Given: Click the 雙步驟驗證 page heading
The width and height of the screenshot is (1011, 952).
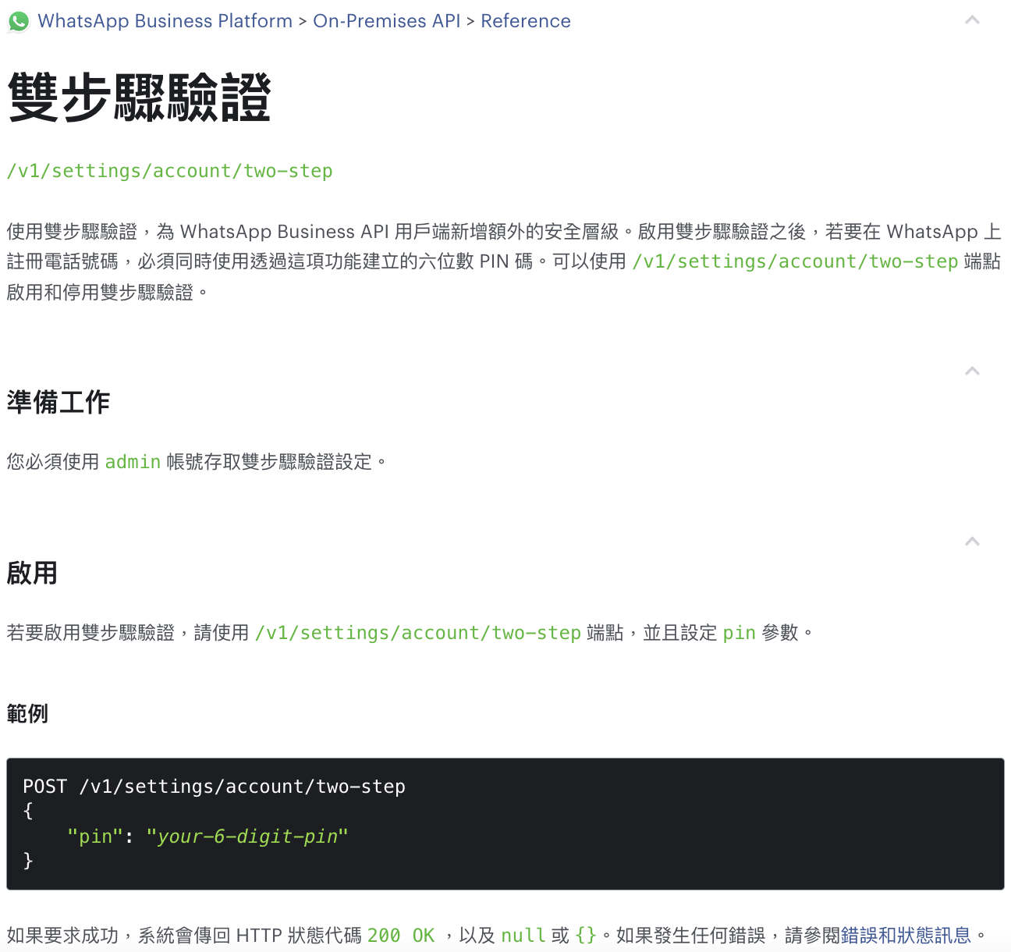Looking at the screenshot, I should (139, 98).
